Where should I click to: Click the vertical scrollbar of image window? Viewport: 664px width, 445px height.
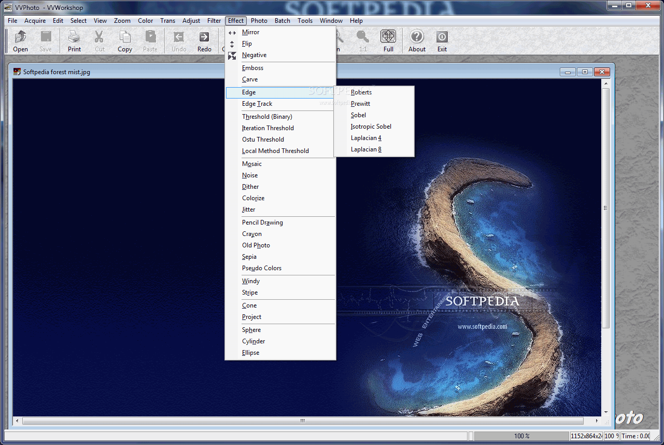pos(605,208)
